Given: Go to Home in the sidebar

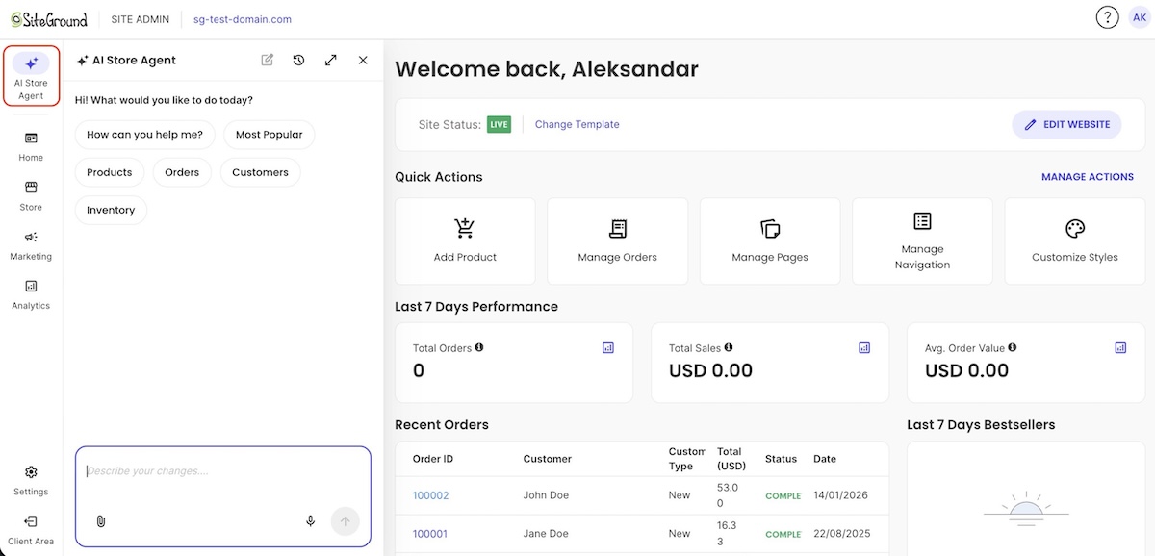Looking at the screenshot, I should pos(31,146).
